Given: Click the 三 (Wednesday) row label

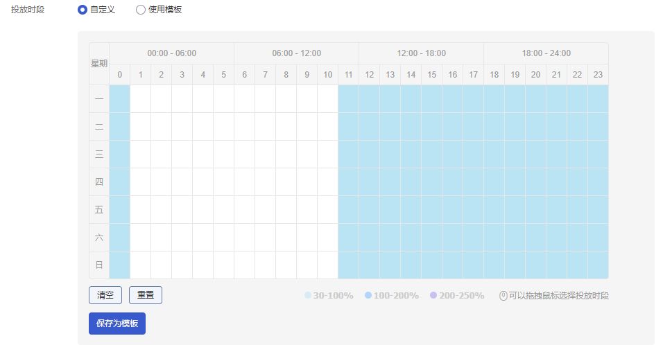Looking at the screenshot, I should pos(99,154).
